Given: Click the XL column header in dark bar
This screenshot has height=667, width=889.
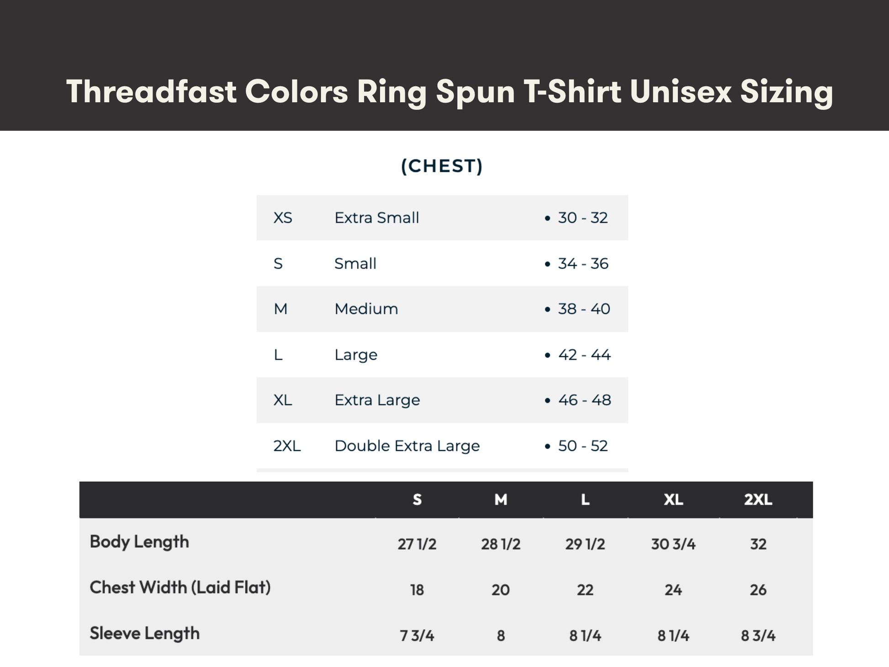Looking at the screenshot, I should pyautogui.click(x=673, y=500).
